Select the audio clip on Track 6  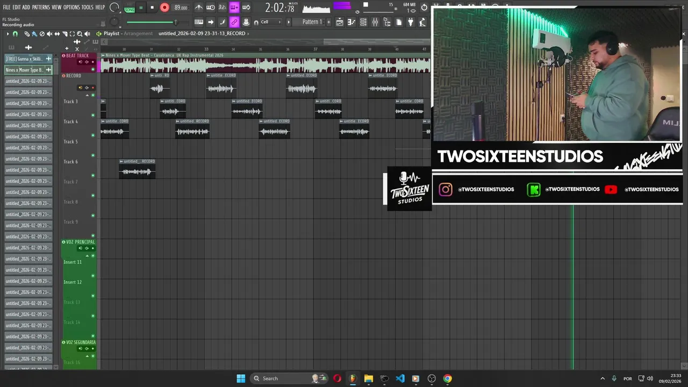click(137, 169)
